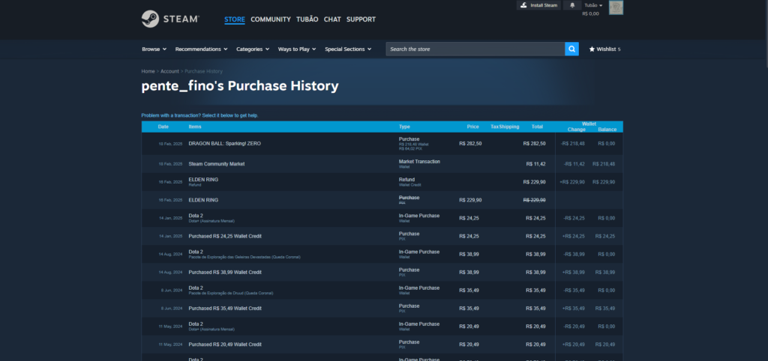The image size is (768, 361).
Task: Go to the STORE tab
Action: [x=235, y=19]
